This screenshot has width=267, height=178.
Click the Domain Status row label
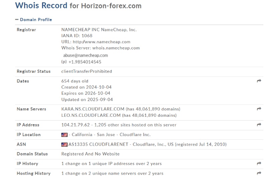[32, 154]
